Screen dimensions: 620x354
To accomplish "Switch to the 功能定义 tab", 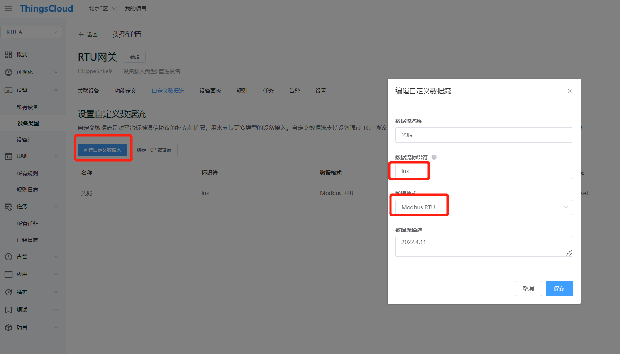I will coord(125,90).
